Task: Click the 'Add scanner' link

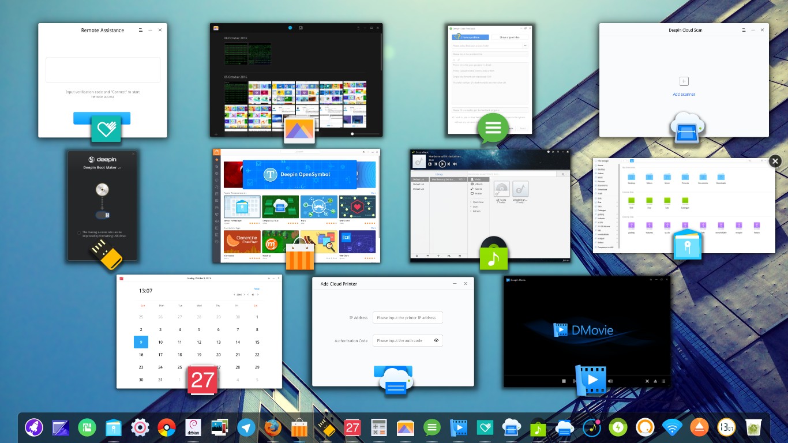Action: click(x=684, y=94)
